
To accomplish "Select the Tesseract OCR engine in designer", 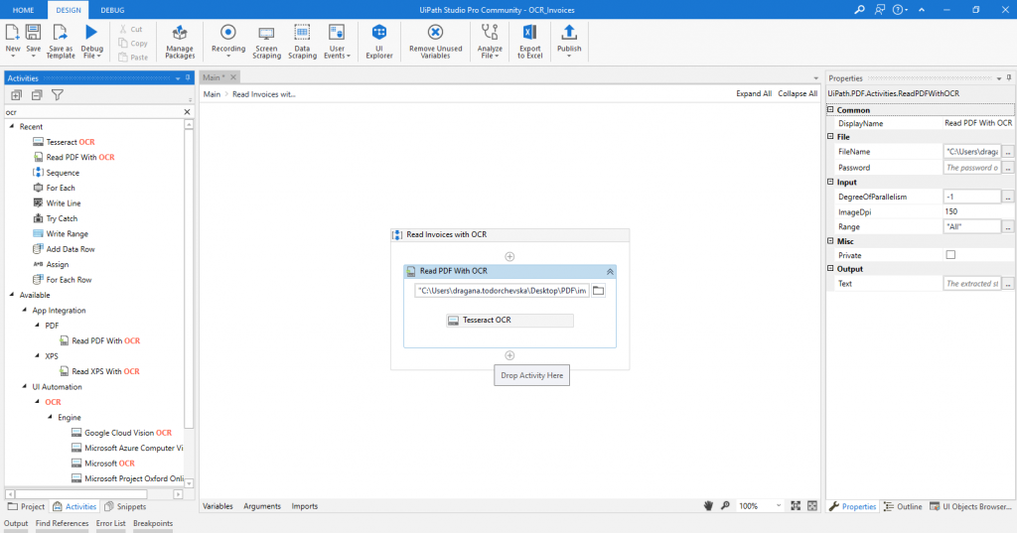I will pyautogui.click(x=509, y=320).
